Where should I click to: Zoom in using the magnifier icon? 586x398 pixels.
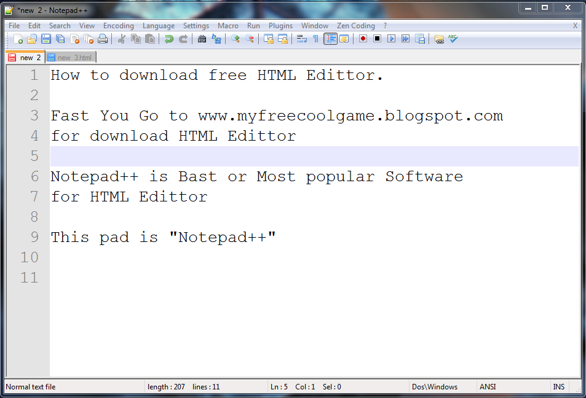(234, 39)
